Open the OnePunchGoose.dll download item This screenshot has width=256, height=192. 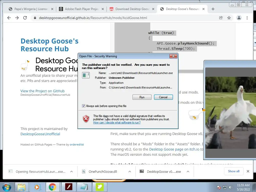click(103, 171)
